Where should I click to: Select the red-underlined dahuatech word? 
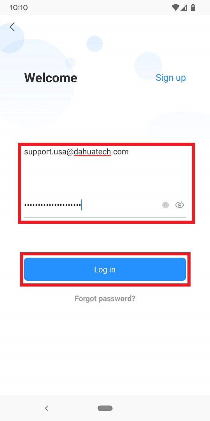pyautogui.click(x=93, y=152)
